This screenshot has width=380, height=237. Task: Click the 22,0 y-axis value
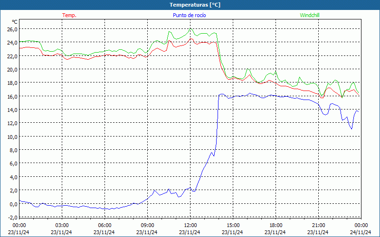point(13,56)
